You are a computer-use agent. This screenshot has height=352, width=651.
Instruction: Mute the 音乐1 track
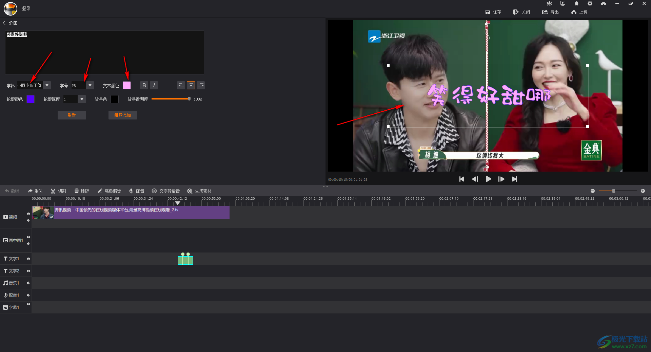[28, 283]
